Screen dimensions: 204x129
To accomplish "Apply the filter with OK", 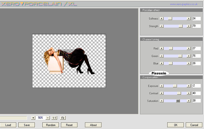I will click(x=176, y=125).
